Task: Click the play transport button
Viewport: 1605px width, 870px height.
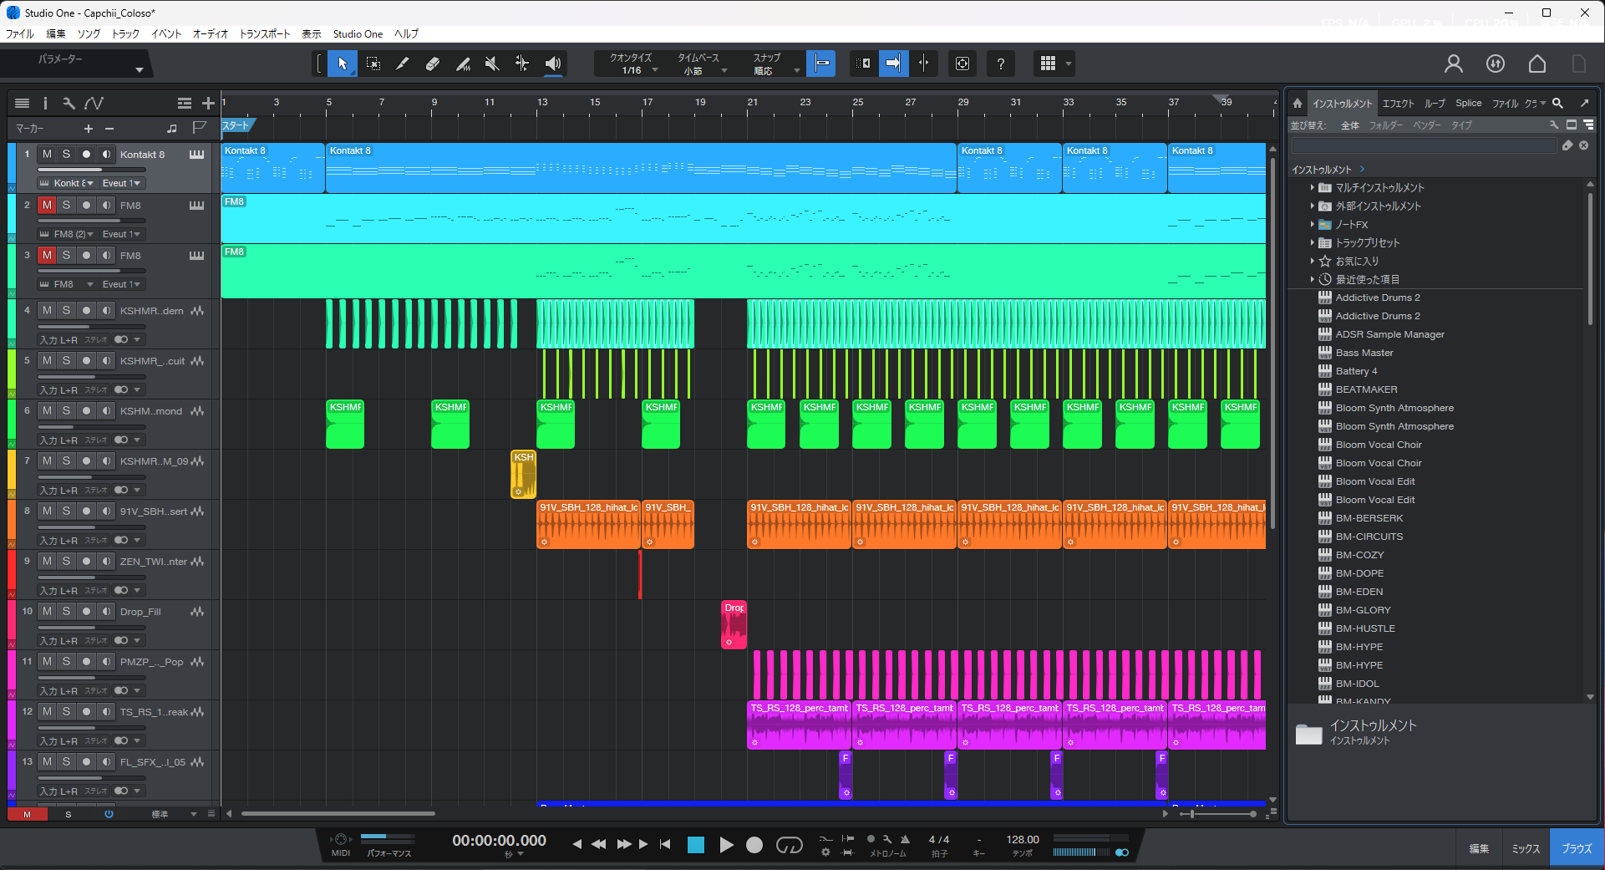Action: 726,845
